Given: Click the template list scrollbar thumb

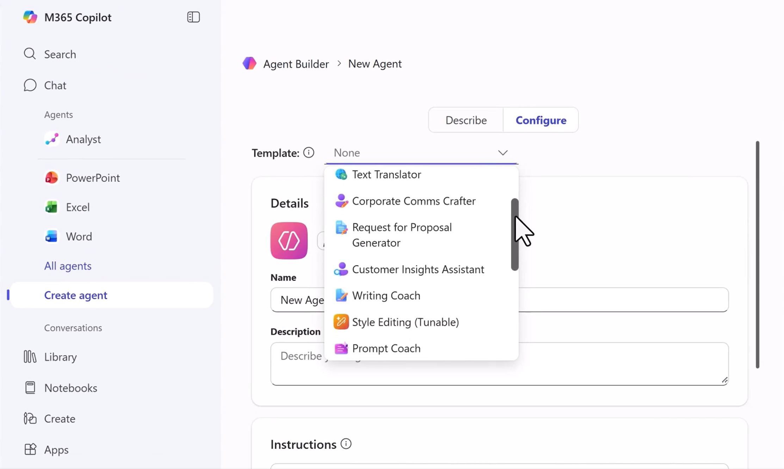Looking at the screenshot, I should click(514, 234).
